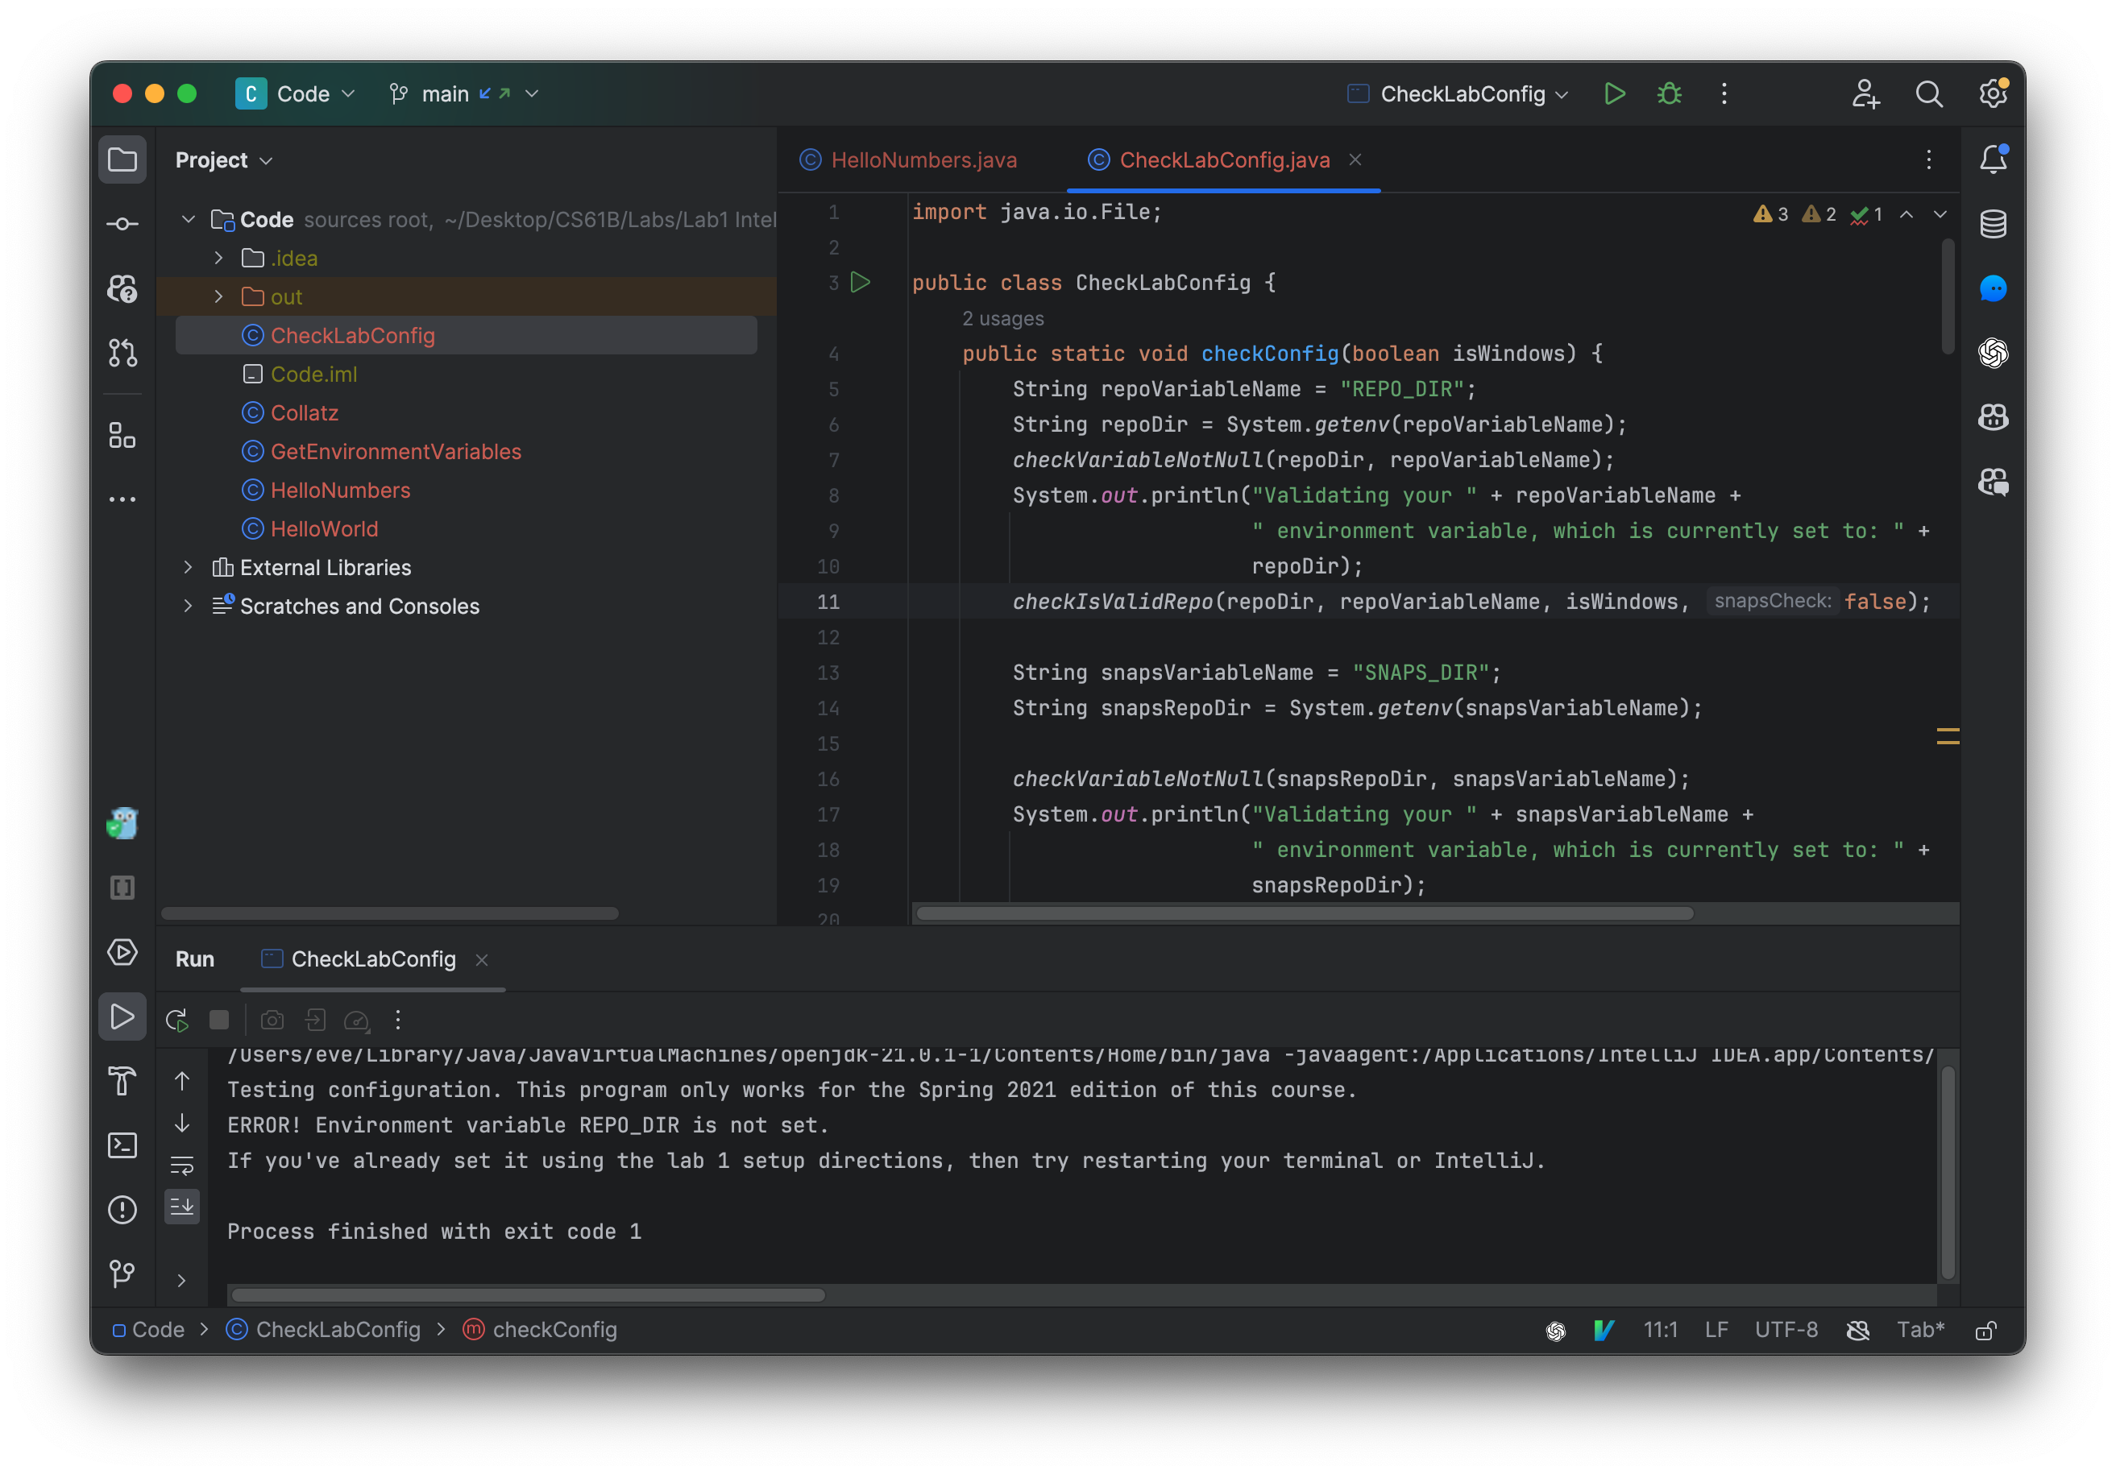Click the run gutter icon on line 3
The height and width of the screenshot is (1474, 2116).
(860, 282)
